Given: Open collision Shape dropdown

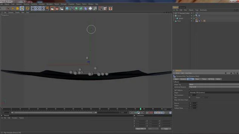Looking at the screenshot, I should (214, 93).
